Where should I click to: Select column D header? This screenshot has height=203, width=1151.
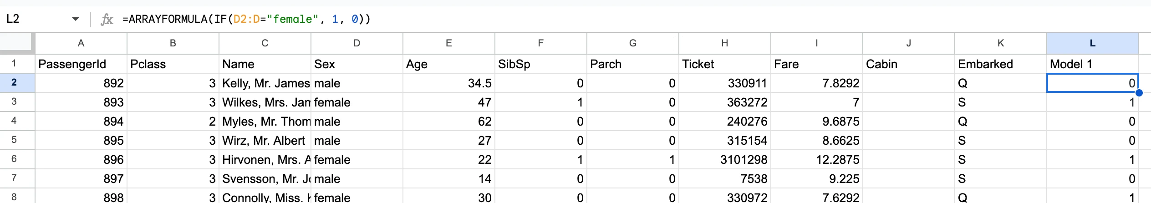pyautogui.click(x=357, y=43)
